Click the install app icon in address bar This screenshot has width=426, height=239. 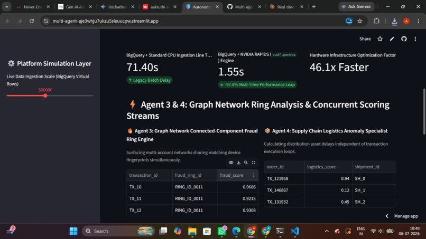pos(349,21)
